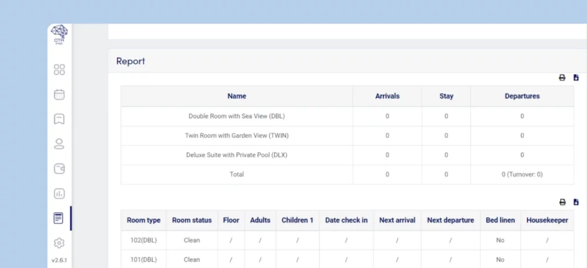Click the wallet icon in sidebar
Viewport: 587px width, 268px height.
(59, 168)
